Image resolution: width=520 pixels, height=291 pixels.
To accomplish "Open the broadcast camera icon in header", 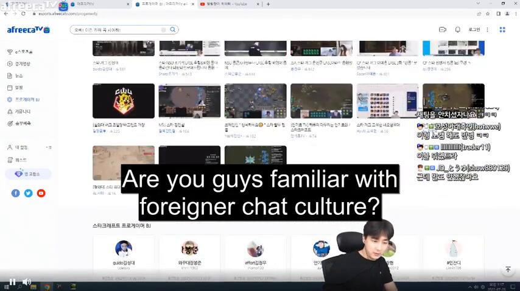I will [443, 30].
